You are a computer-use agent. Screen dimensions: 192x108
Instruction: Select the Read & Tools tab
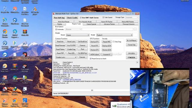76,24
